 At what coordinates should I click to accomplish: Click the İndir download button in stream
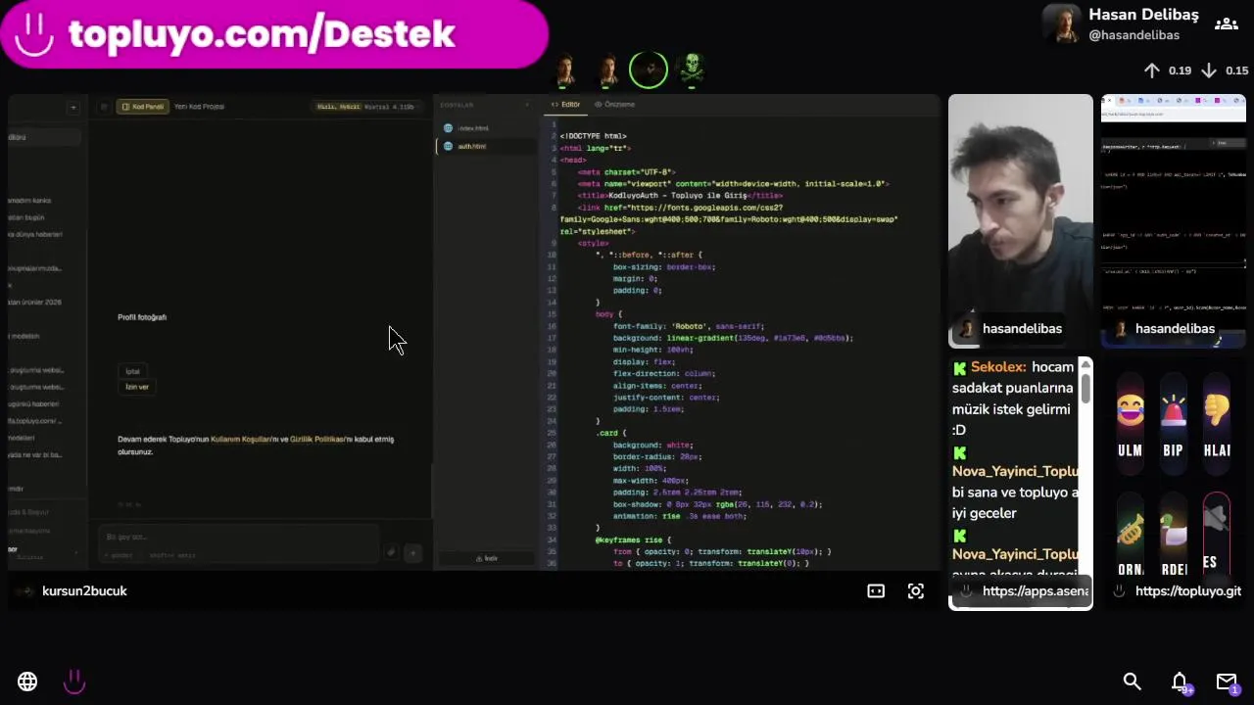click(x=487, y=558)
